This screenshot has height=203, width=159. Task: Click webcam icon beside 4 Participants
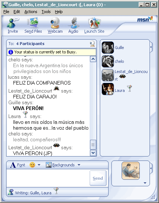[x=93, y=44]
